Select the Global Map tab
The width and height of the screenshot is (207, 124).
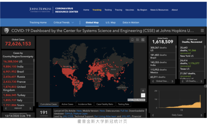tap(92, 22)
